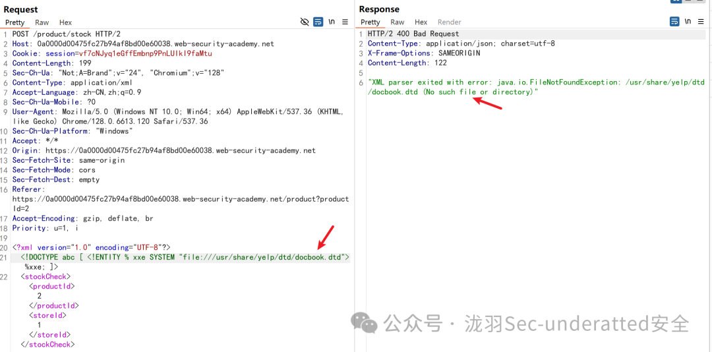Image resolution: width=712 pixels, height=352 pixels.
Task: Click 'Accept-Encoding: gzip, deflate, br' header
Action: click(x=82, y=218)
